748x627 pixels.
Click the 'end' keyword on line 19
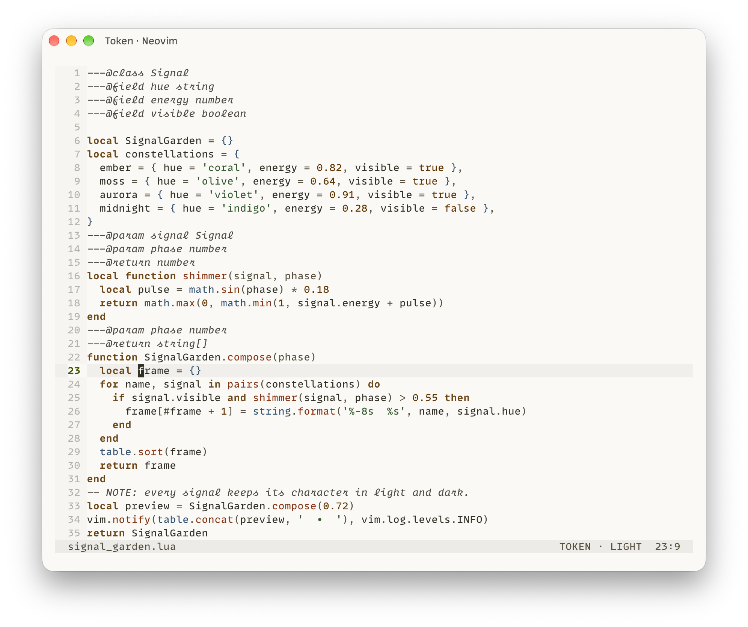coord(97,317)
